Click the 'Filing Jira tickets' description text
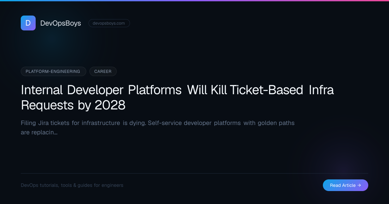The image size is (389, 204). point(158,128)
